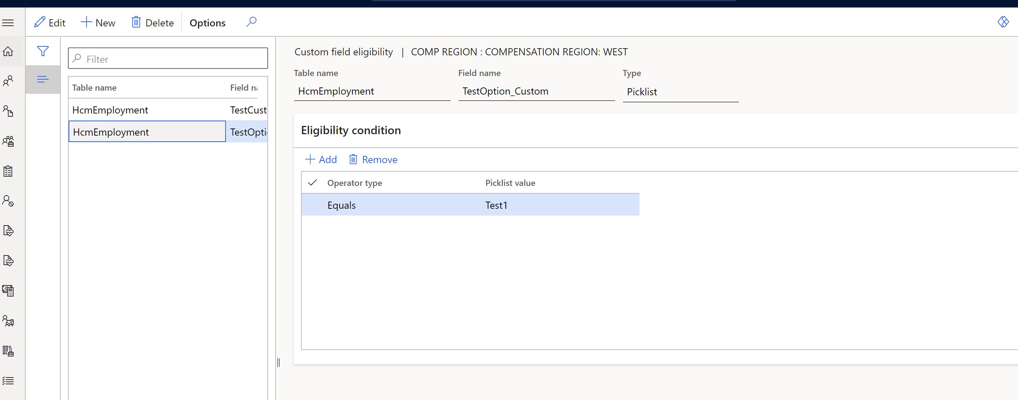Screen dimensions: 1018x400
Task: Click the search magnifier icon in toolbar
Action: pos(252,23)
